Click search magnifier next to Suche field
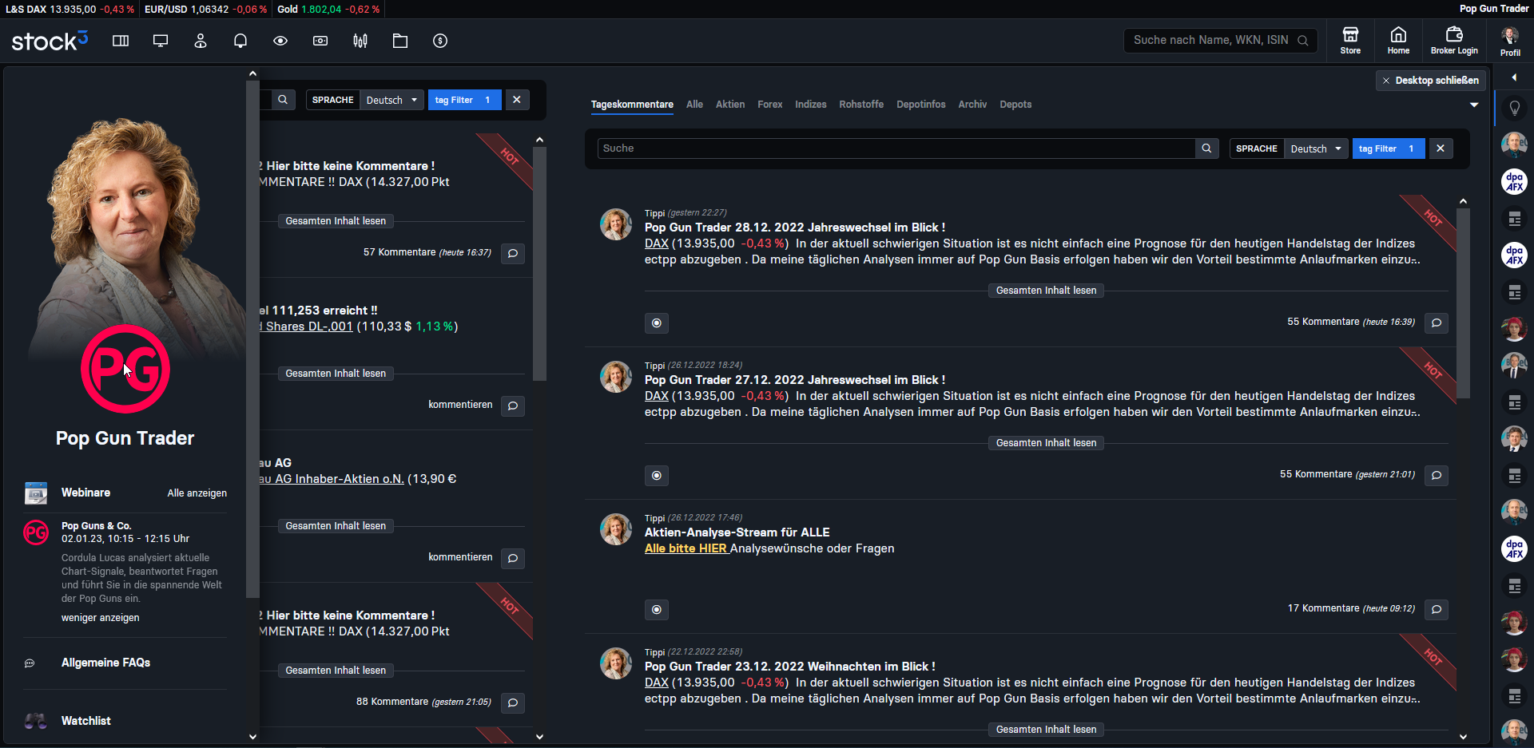 1206,148
